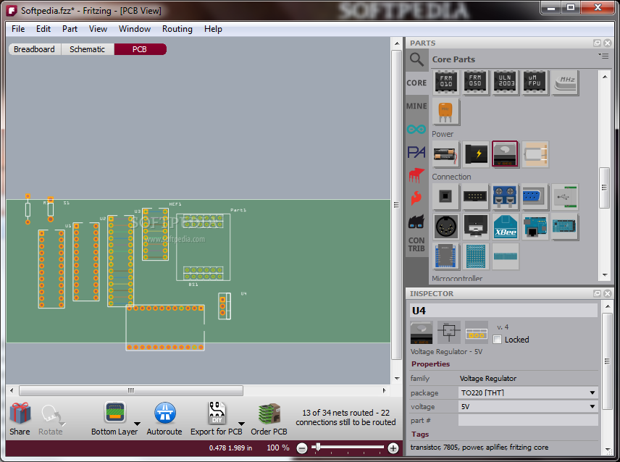
Task: Open the CONTRIB parts bin
Action: 416,244
